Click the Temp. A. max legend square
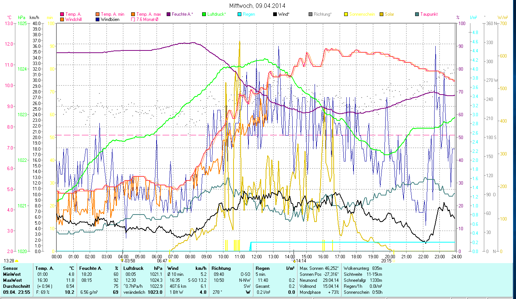Viewport: 516px width, 299px height. click(x=133, y=14)
